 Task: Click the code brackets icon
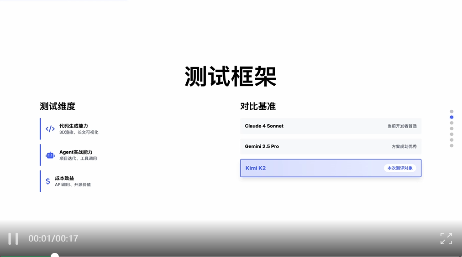point(50,129)
